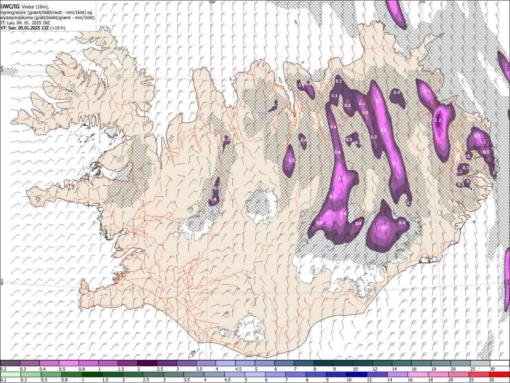Click the 20W longitude label
This screenshot has width=510, height=383.
coord(212,2)
